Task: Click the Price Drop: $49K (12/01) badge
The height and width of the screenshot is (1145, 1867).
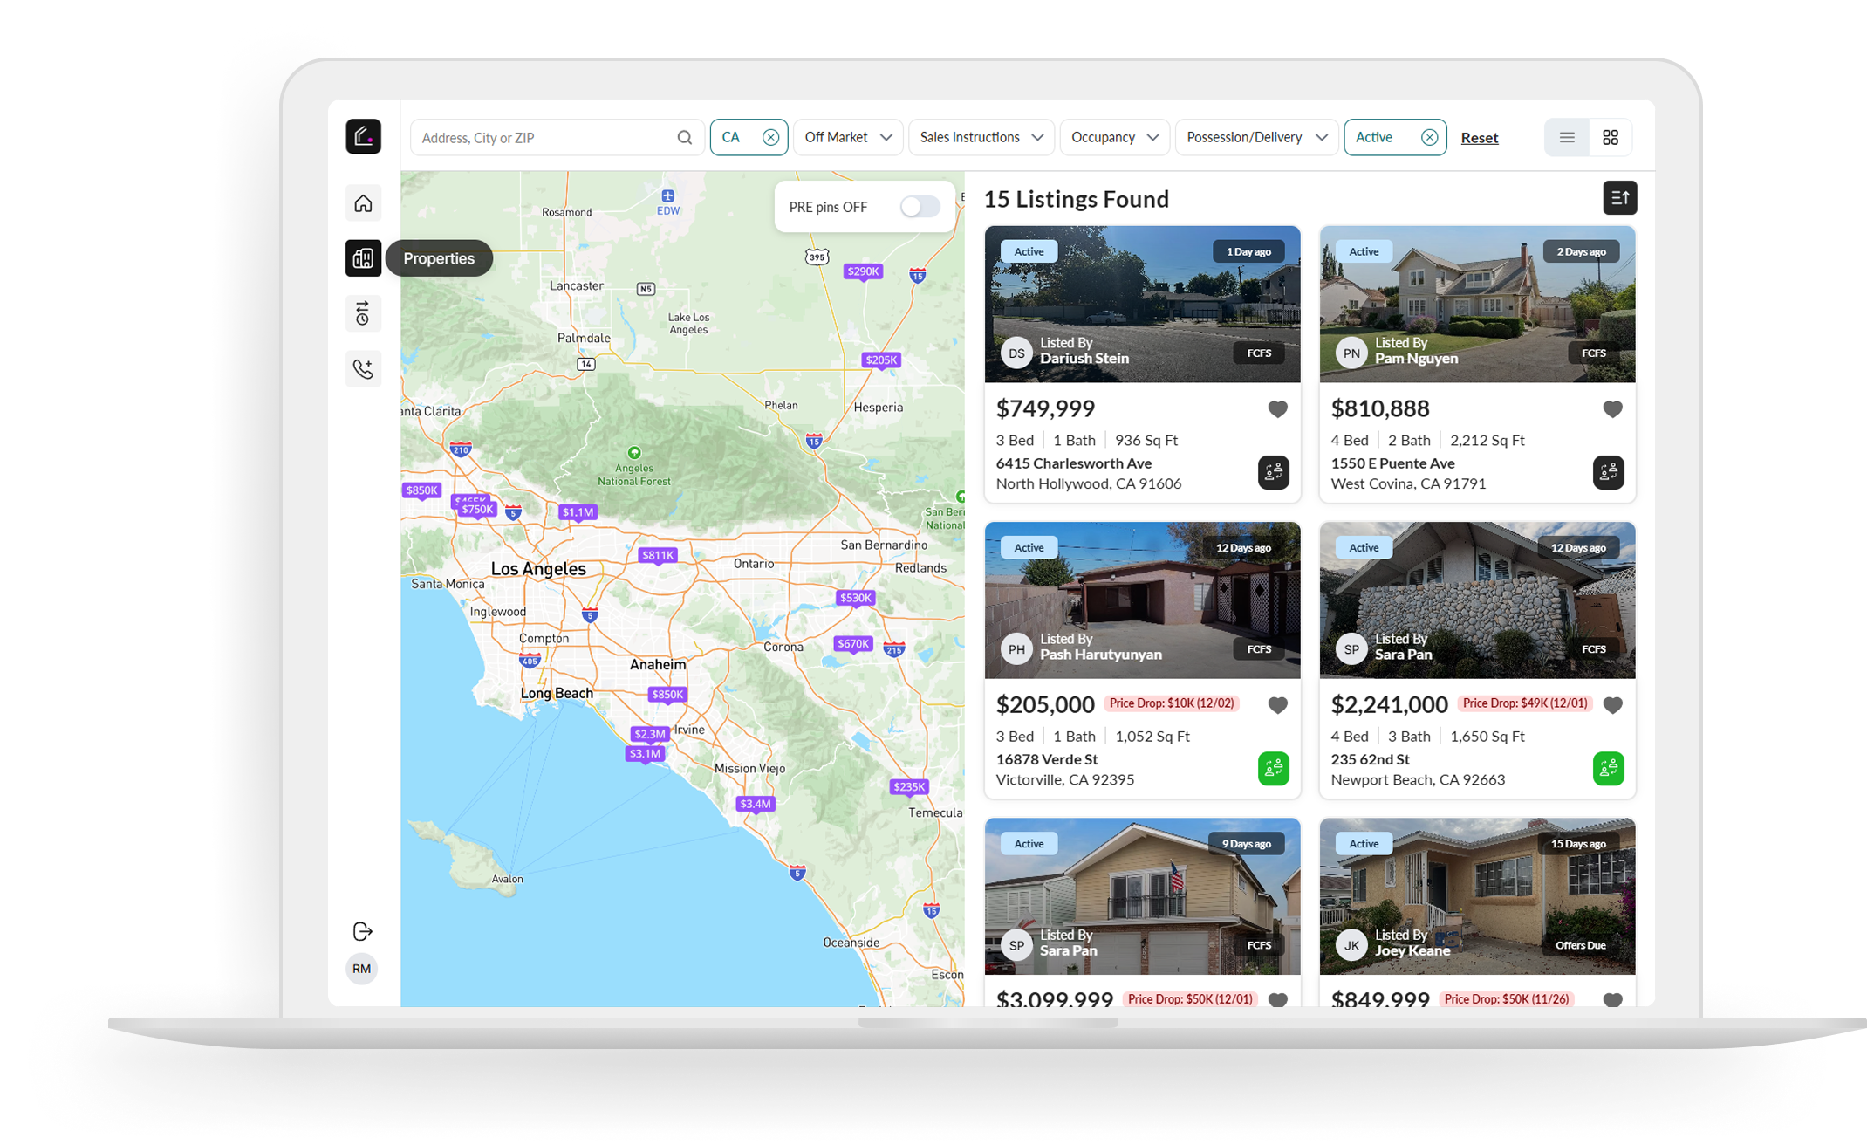Action: 1525,703
